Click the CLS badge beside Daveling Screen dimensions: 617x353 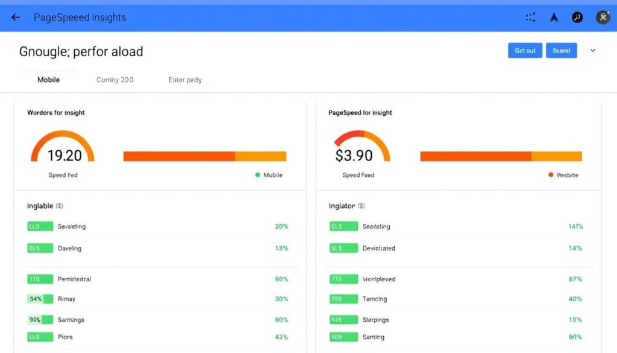pos(40,248)
